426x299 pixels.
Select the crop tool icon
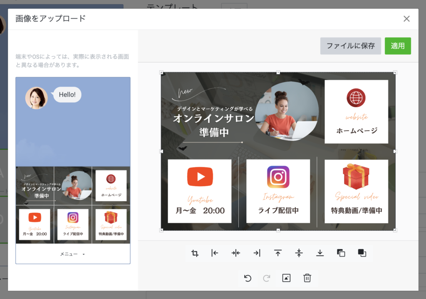(x=195, y=253)
